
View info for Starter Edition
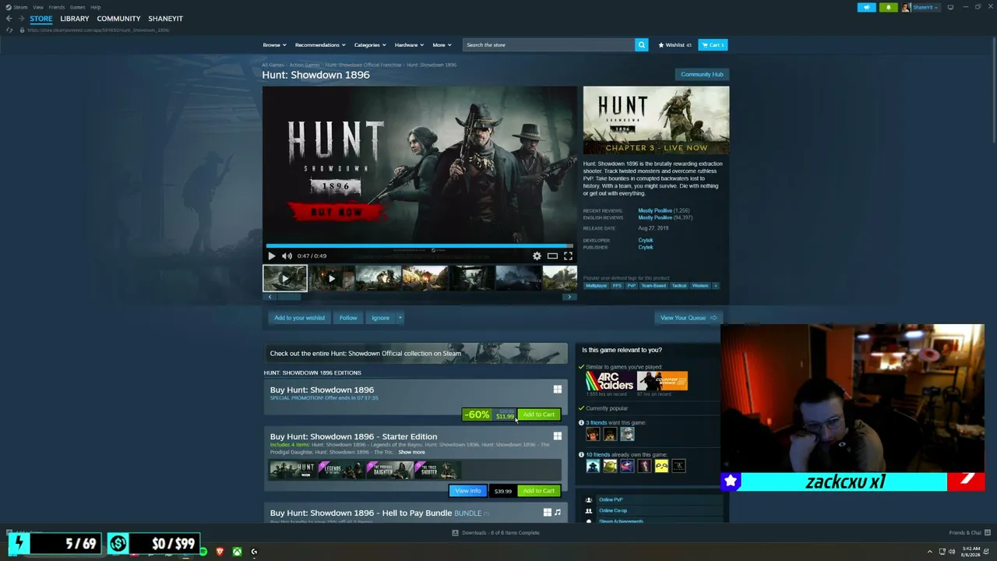click(468, 491)
